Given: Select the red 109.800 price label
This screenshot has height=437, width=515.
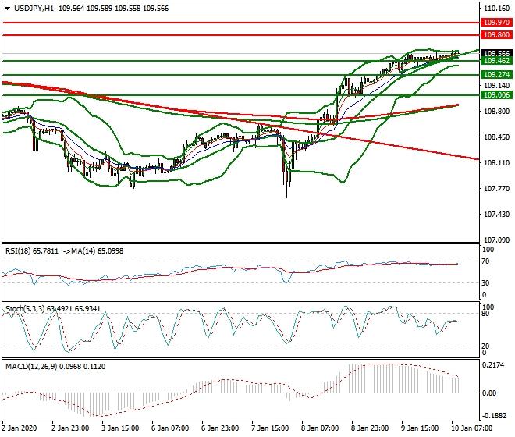Looking at the screenshot, I should (x=496, y=35).
